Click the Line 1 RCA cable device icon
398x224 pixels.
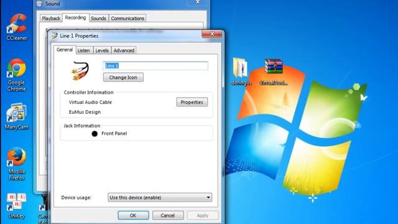pyautogui.click(x=80, y=70)
